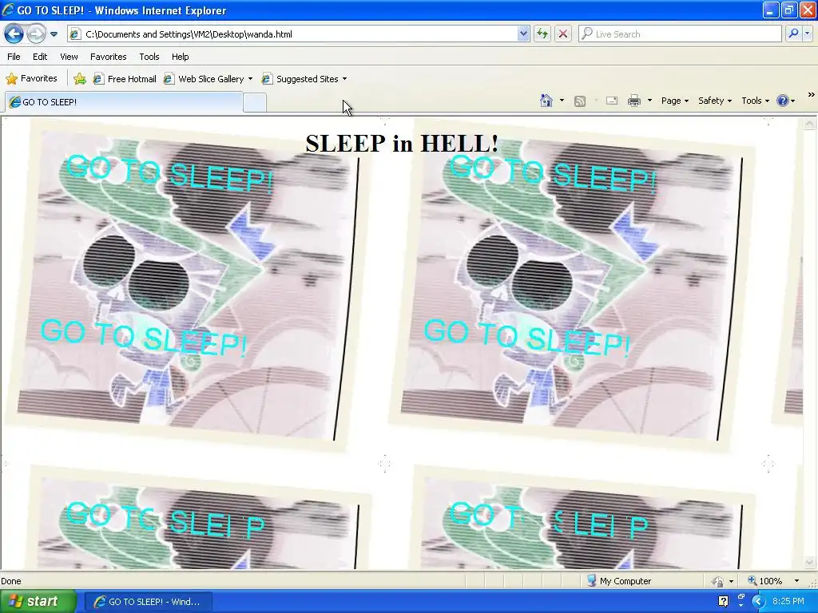Screen dimensions: 818x613
Task: Click the Add to Favorites Bar icon
Action: (x=80, y=79)
